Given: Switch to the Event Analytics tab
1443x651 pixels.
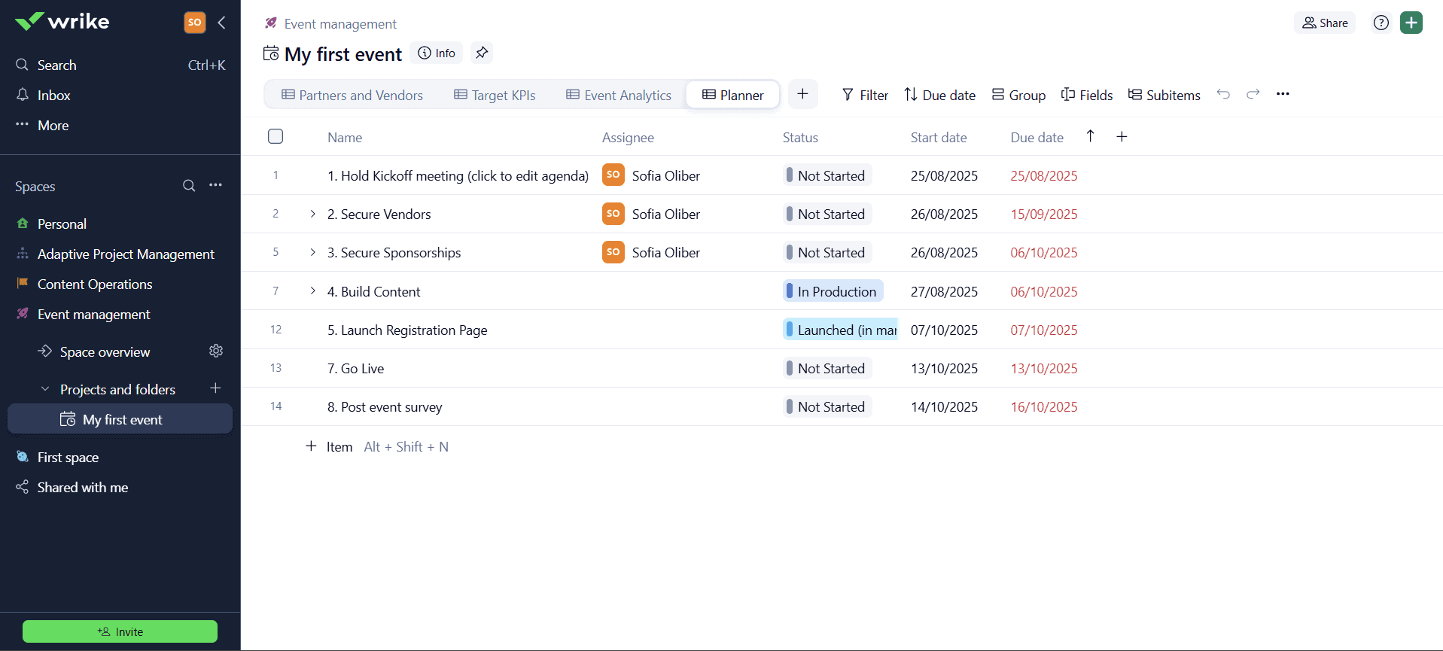Looking at the screenshot, I should (619, 95).
